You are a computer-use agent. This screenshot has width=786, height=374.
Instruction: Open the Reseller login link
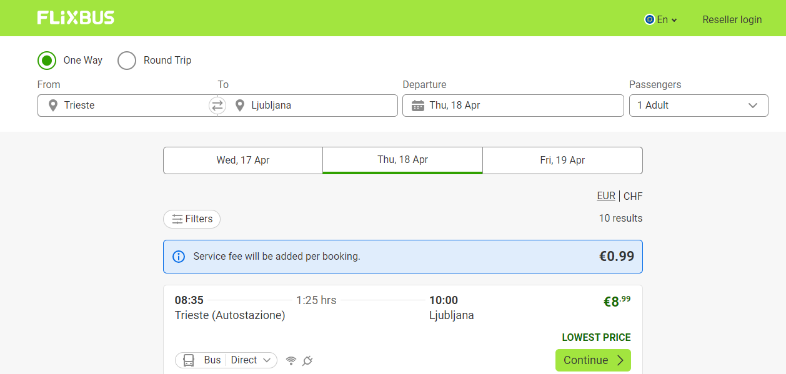[x=732, y=19]
